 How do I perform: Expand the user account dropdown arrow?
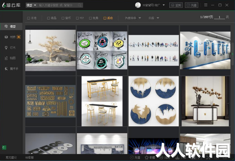click(164, 5)
